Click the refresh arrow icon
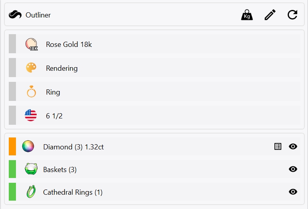308x209 pixels. click(x=292, y=15)
